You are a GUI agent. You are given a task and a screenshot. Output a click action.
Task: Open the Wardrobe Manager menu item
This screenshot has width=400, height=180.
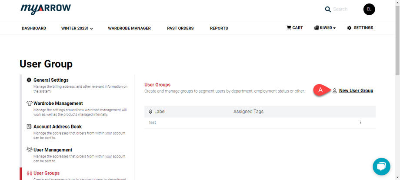coord(129,28)
